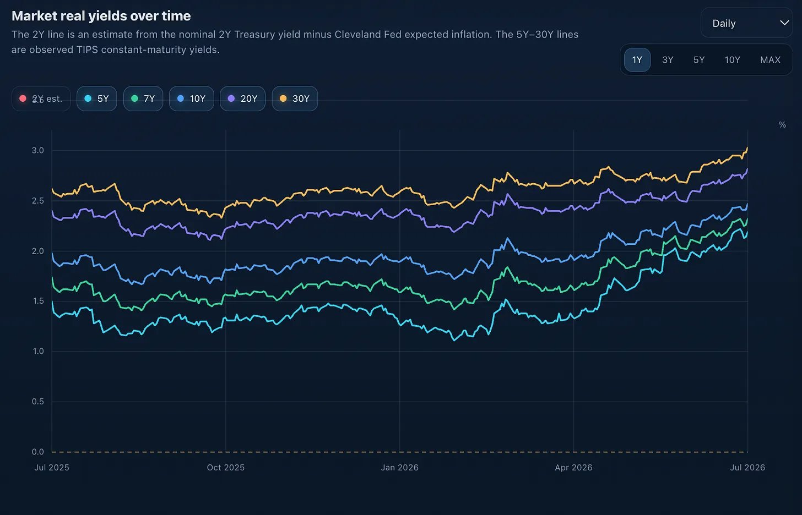Click the chevron arrow beside Daily

784,23
